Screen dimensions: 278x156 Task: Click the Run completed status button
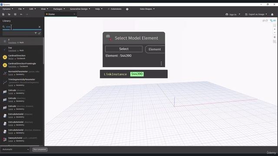pos(40,149)
